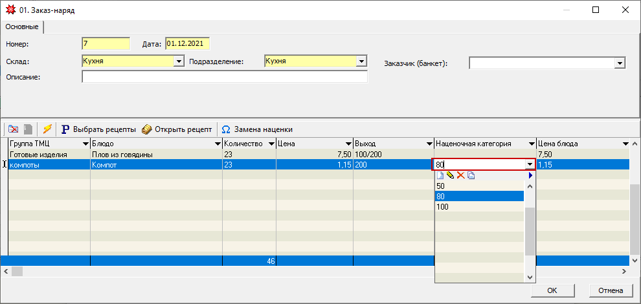Open 'Заказчик (банкет)' dropdown
The image size is (641, 304).
620,63
